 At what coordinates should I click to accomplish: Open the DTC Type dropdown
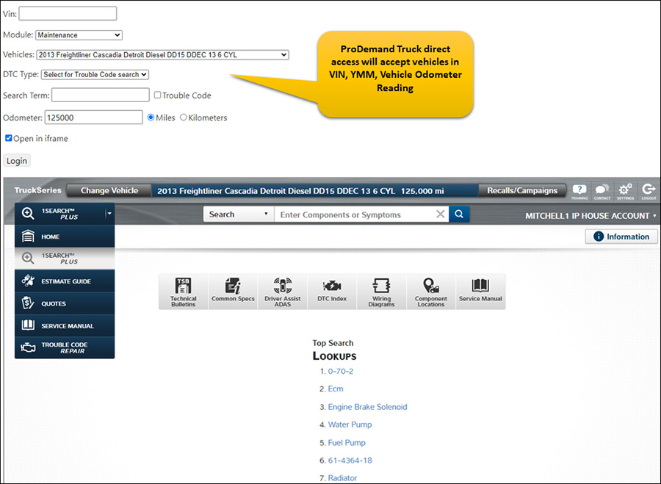[94, 74]
